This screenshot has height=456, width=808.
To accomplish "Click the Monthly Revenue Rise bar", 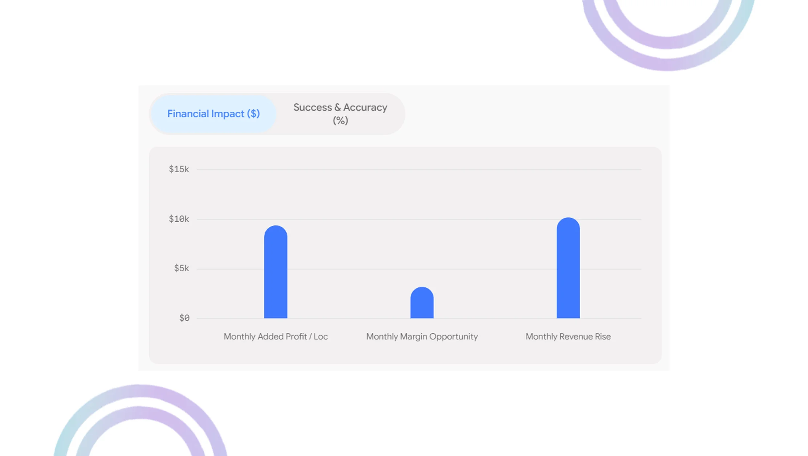I will (568, 268).
